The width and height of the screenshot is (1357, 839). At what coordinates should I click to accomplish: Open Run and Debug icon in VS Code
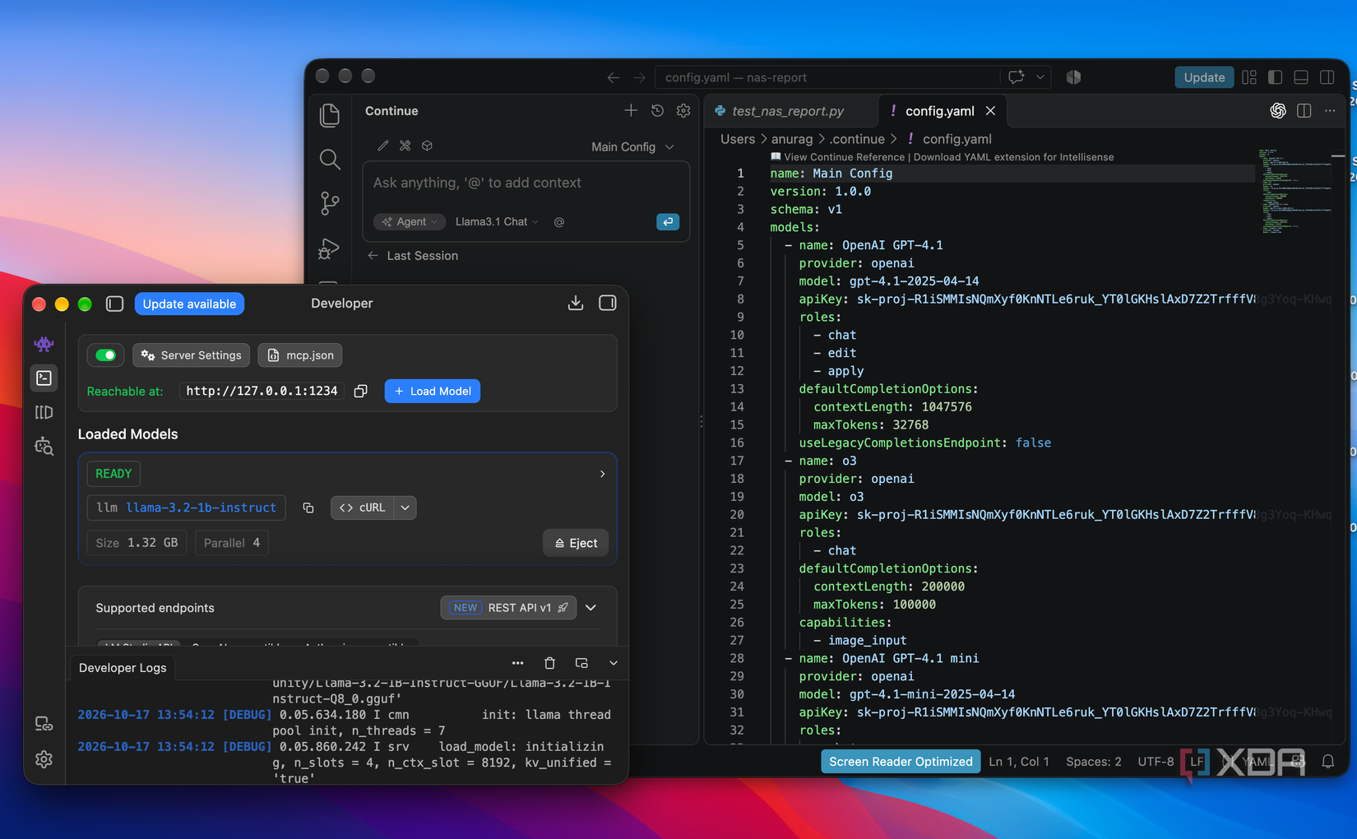click(x=330, y=248)
